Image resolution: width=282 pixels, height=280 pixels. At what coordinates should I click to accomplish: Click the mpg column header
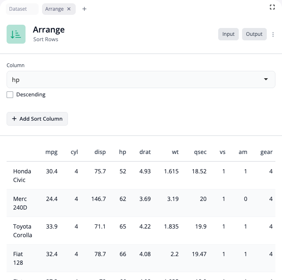click(x=51, y=152)
